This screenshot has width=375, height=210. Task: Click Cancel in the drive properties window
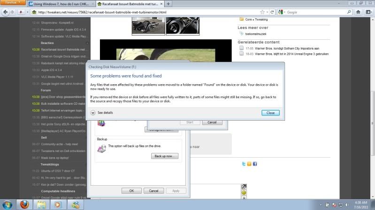pos(153,191)
